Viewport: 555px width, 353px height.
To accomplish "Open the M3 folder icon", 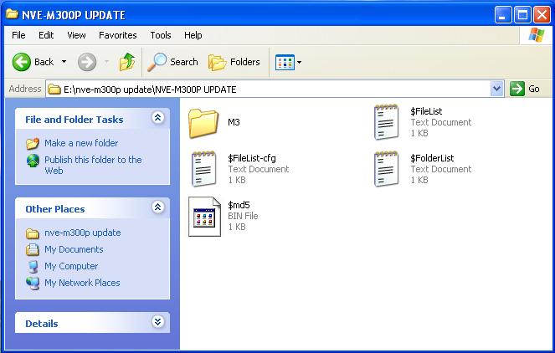I will 203,122.
